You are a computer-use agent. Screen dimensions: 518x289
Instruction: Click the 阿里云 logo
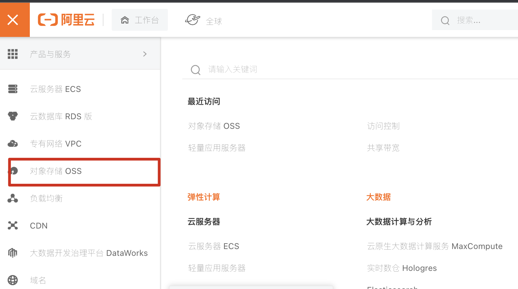tap(66, 20)
